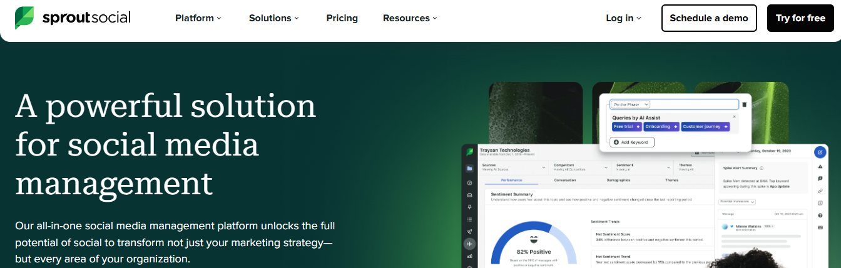Open the Pricing page

[342, 18]
